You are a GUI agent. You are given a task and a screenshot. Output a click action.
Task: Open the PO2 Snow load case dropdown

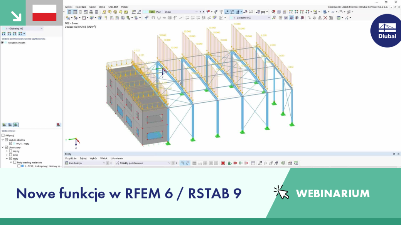click(196, 12)
